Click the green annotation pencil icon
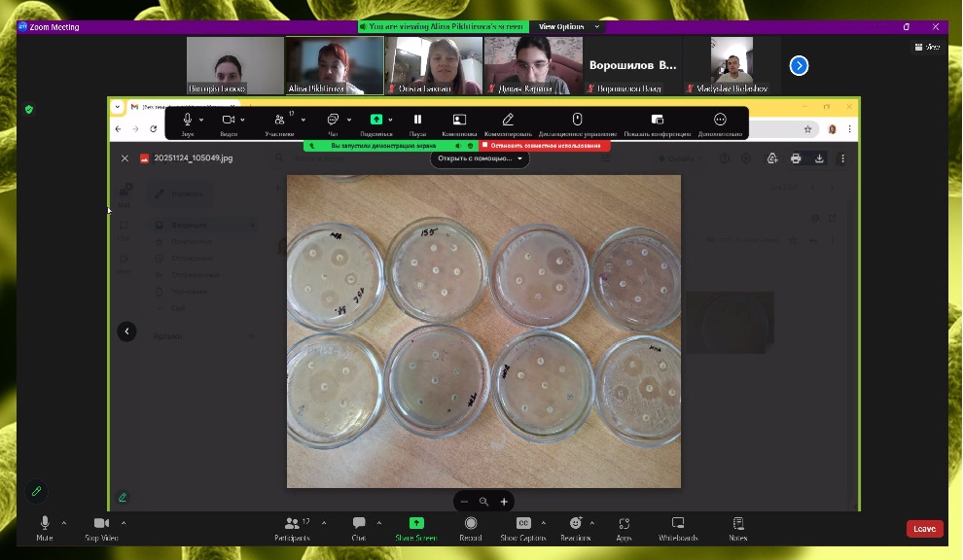 tap(36, 491)
